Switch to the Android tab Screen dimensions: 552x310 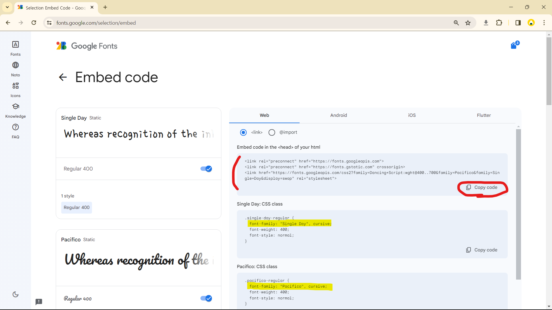[338, 115]
